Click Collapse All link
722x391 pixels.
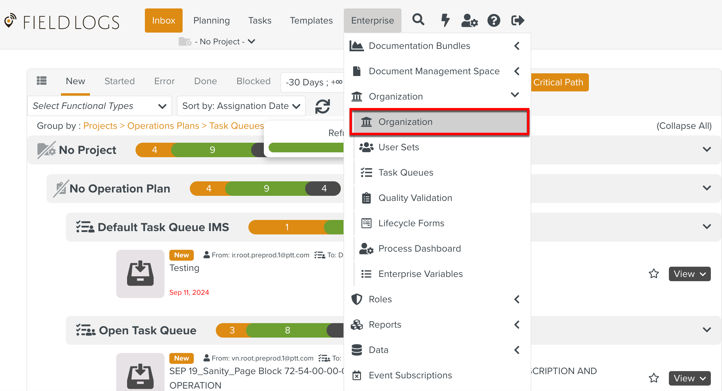tap(684, 126)
